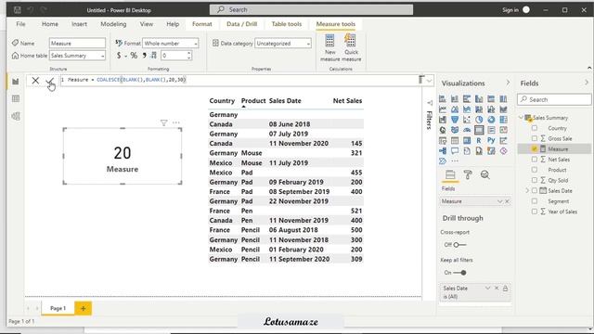Image resolution: width=594 pixels, height=334 pixels.
Task: Open card visual More options ellipsis
Action: pos(175,122)
